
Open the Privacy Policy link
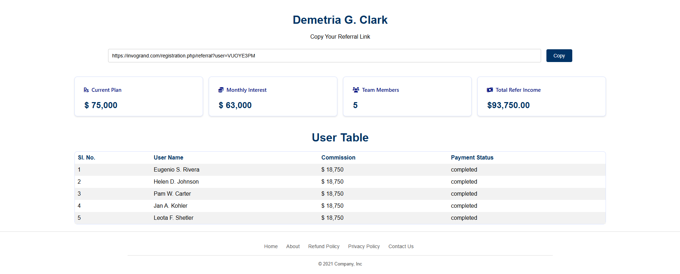point(364,246)
